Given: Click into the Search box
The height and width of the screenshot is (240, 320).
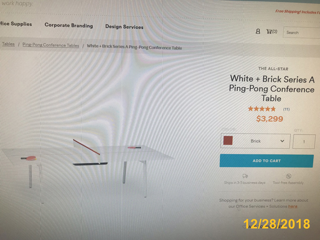Looking at the screenshot, I should point(302,32).
